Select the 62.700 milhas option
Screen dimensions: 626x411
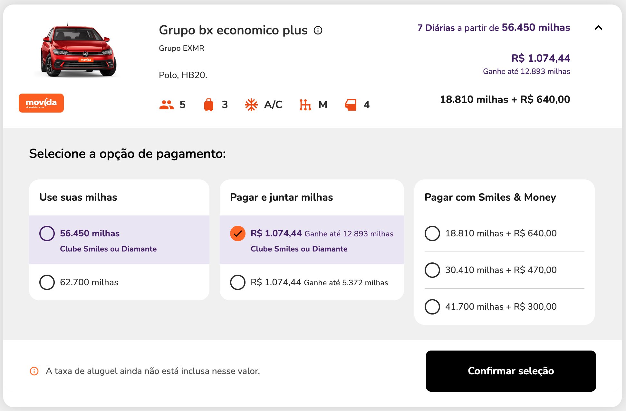tap(47, 282)
